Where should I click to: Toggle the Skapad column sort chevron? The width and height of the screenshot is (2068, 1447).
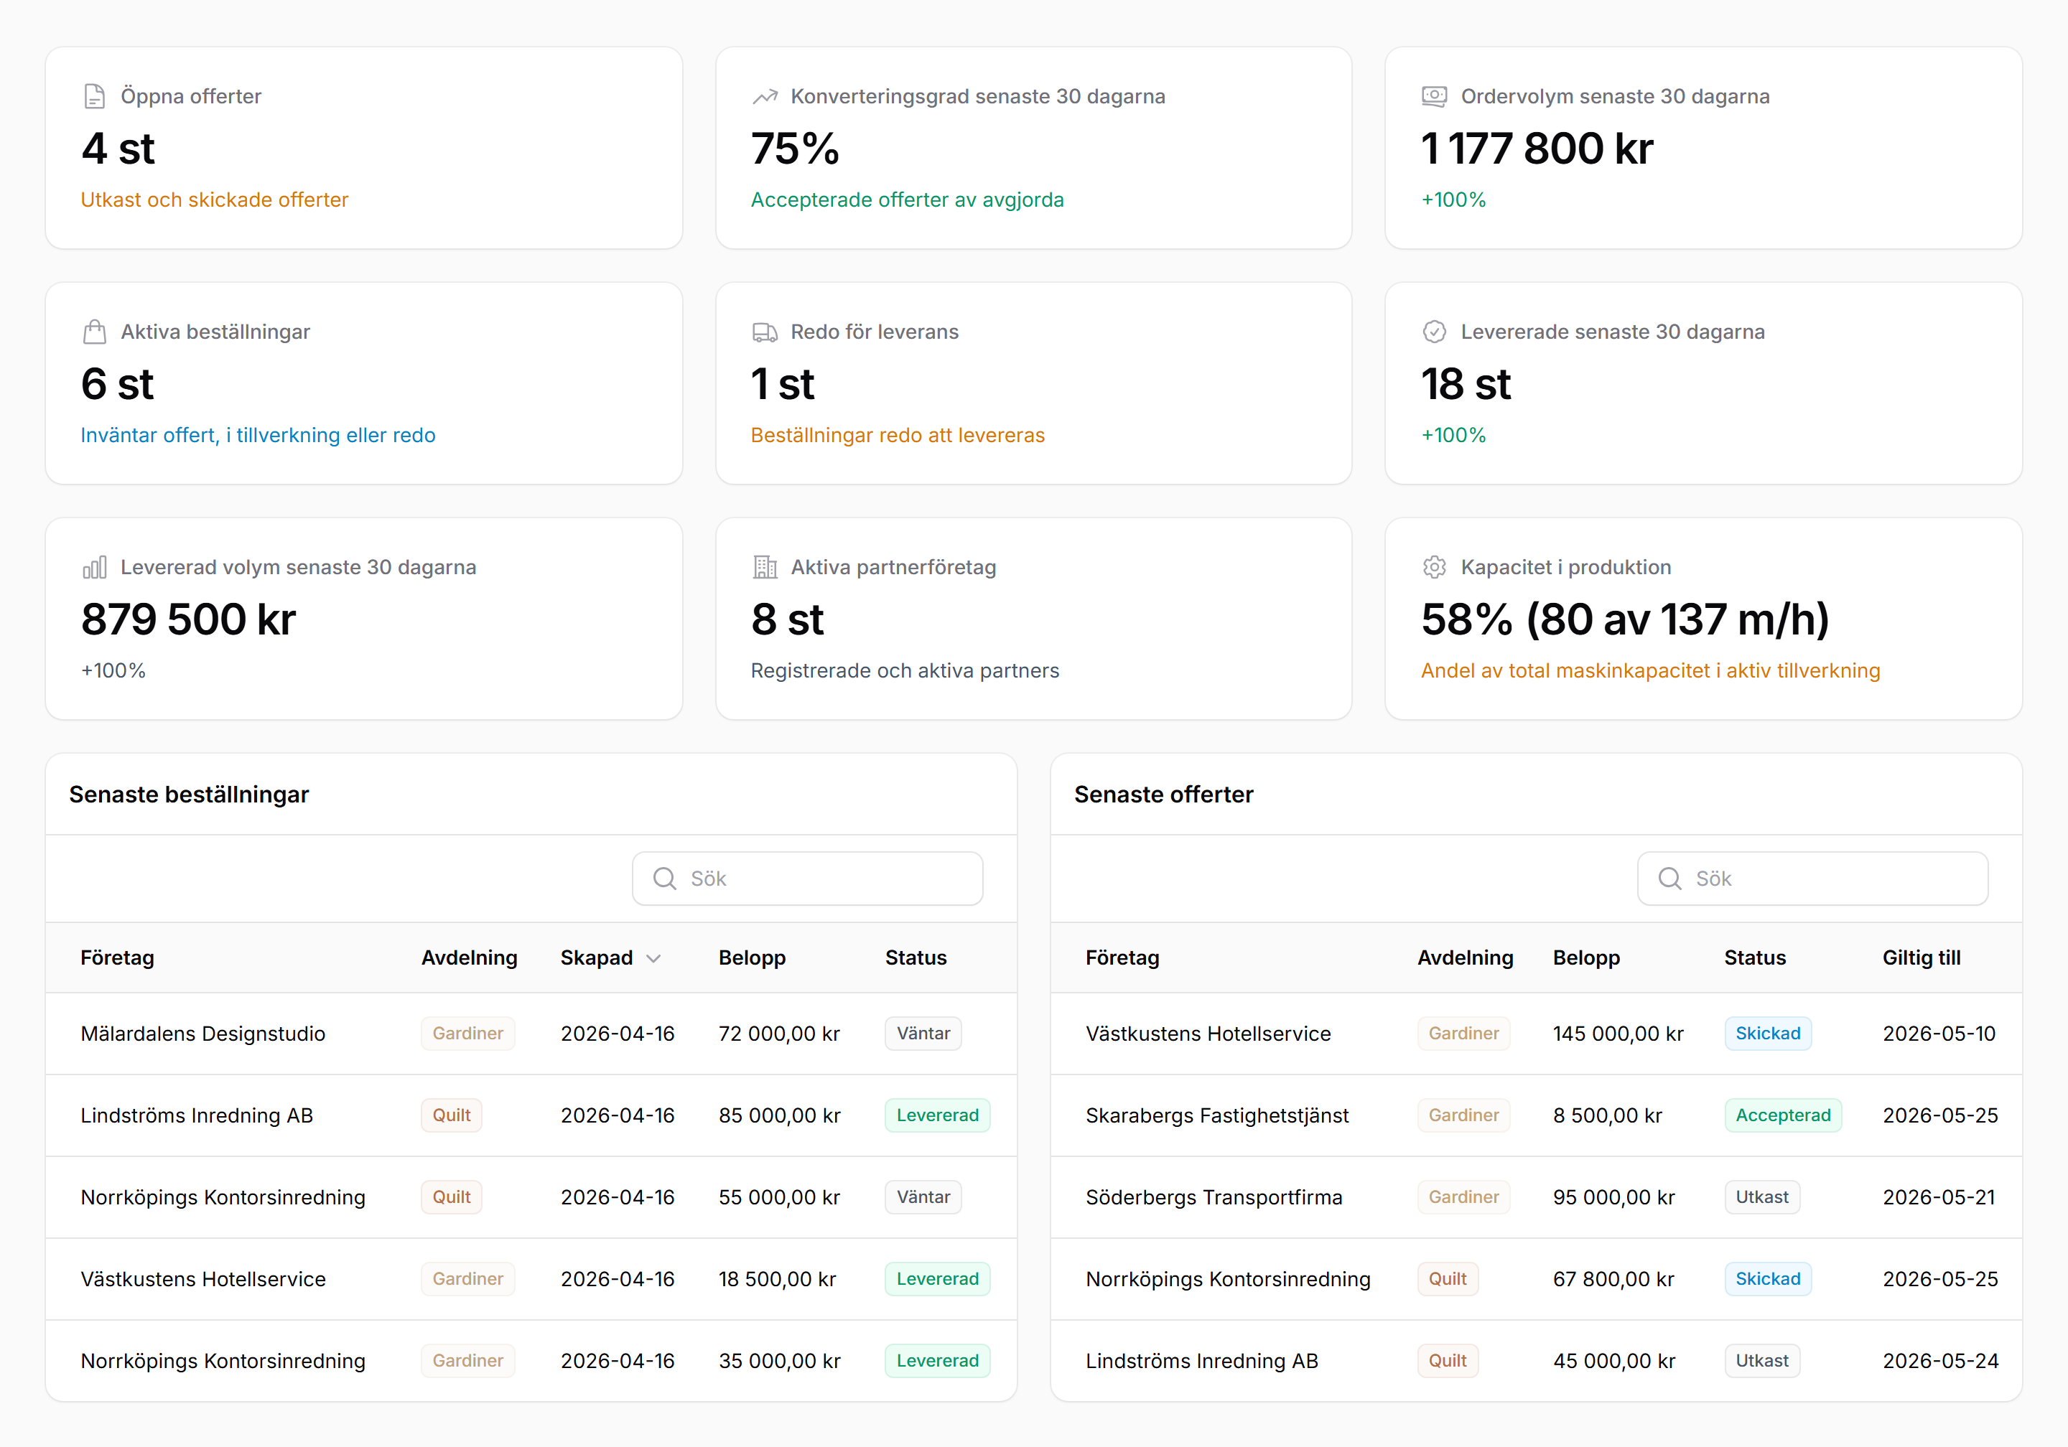tap(654, 958)
